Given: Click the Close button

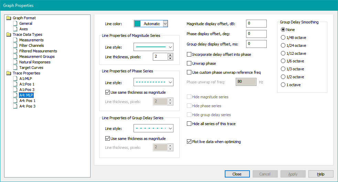Looking at the screenshot, I should 237,174.
